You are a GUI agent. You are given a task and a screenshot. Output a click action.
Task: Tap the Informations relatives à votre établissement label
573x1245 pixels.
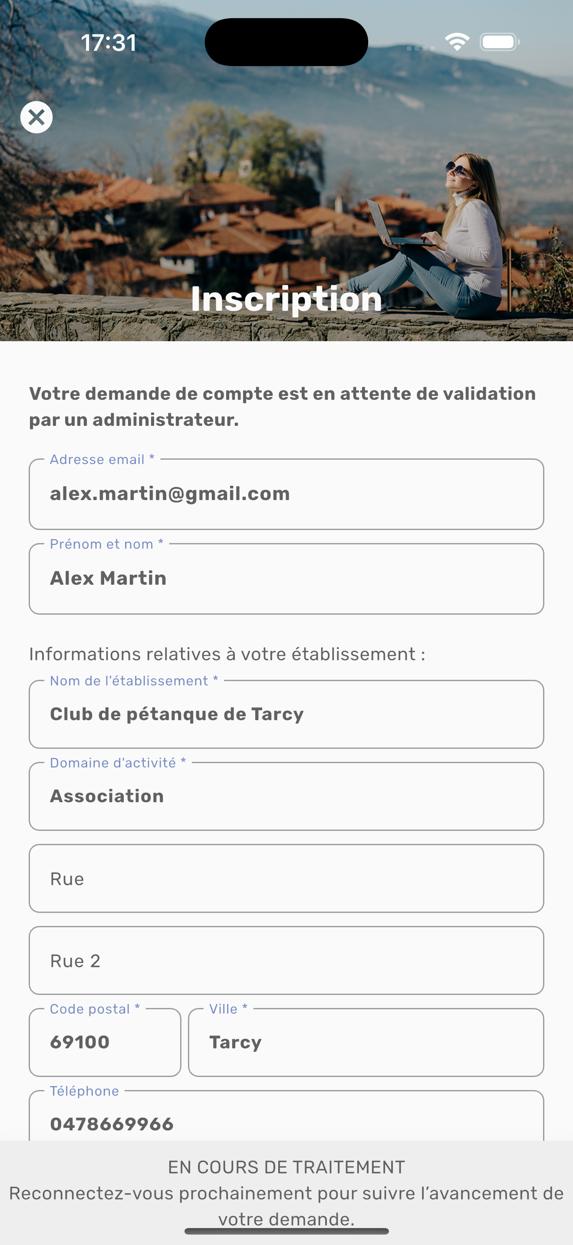coord(227,654)
